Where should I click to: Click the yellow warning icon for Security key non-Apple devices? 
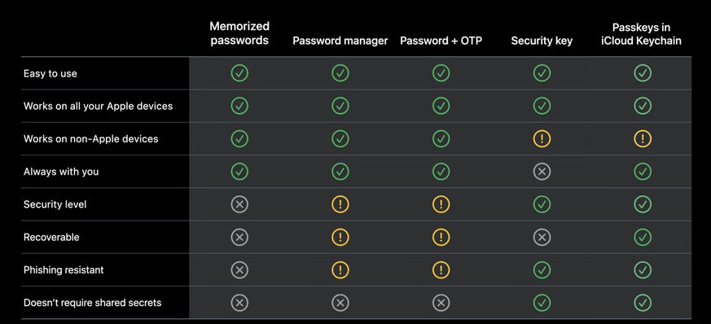pyautogui.click(x=542, y=138)
